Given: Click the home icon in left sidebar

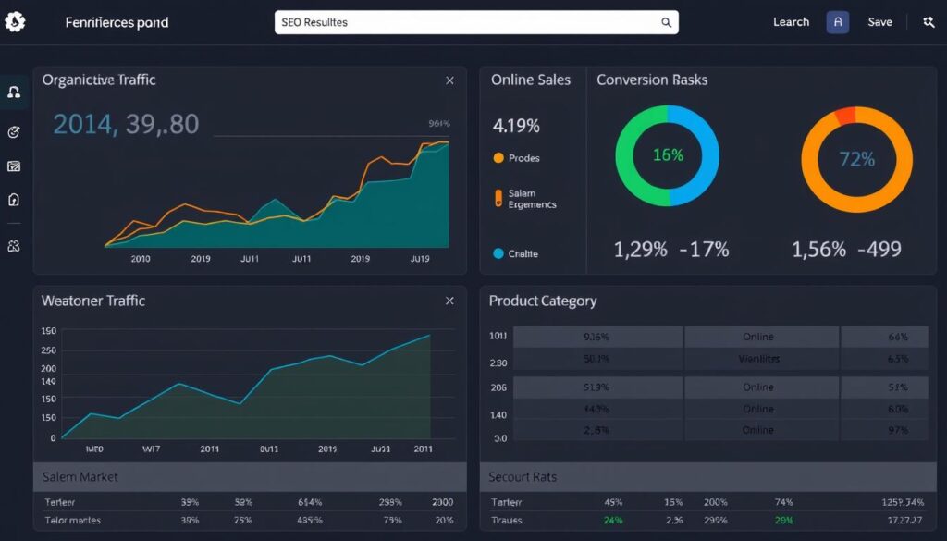Looking at the screenshot, I should click(14, 200).
